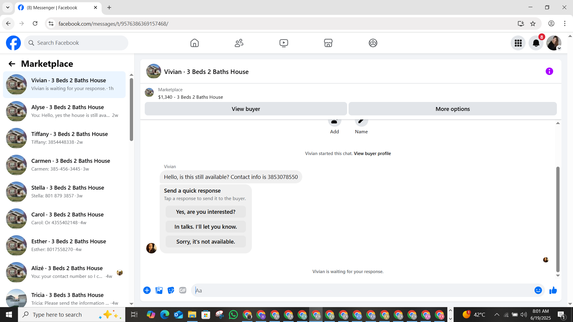Send 'In talks. I'll let you know.' response

(206, 227)
